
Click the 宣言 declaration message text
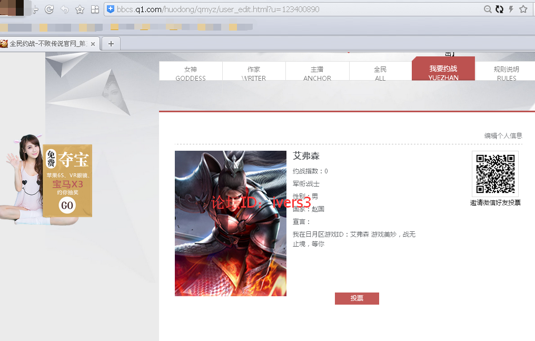[354, 239]
